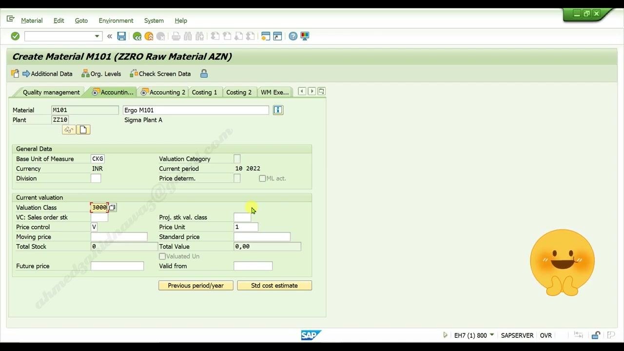Click the Select View(s) icon left of Additional Data

click(15, 74)
